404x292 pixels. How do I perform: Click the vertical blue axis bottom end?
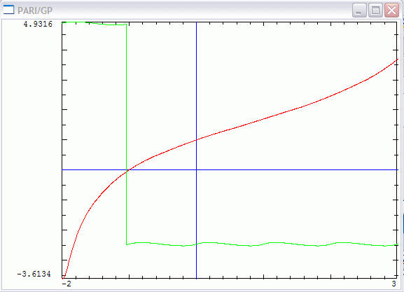coord(196,277)
